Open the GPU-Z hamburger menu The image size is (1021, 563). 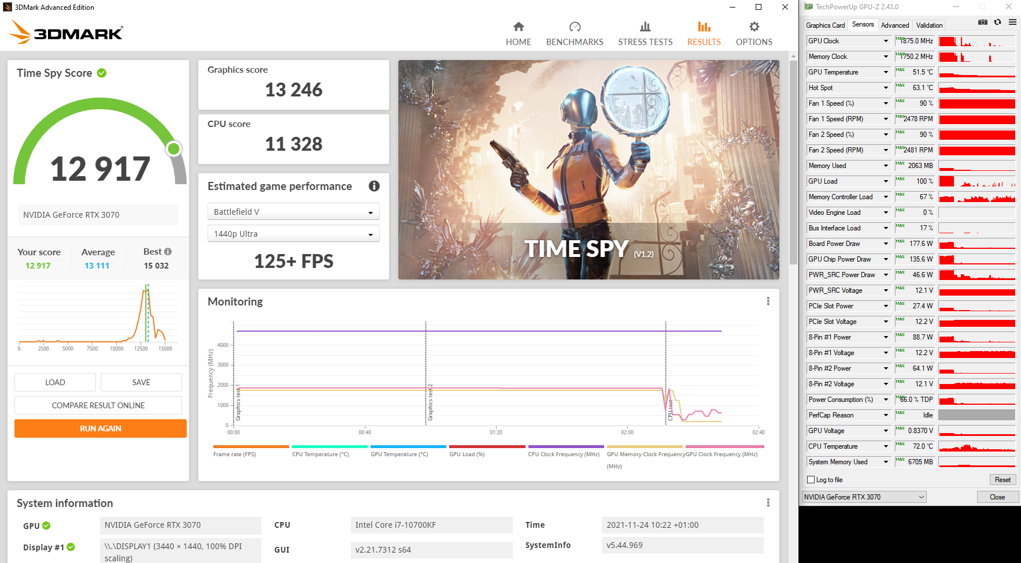[x=1012, y=23]
